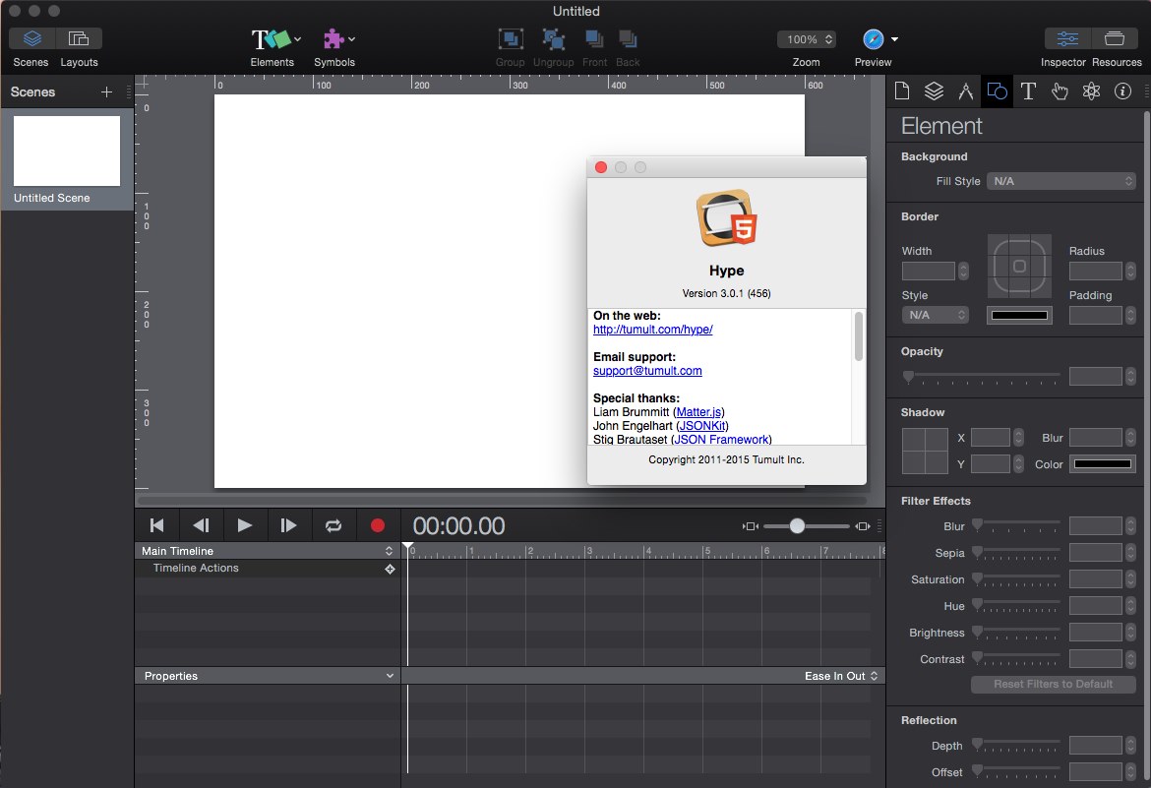Step forward one frame button
Screen dimensions: 1151x788
[288, 525]
